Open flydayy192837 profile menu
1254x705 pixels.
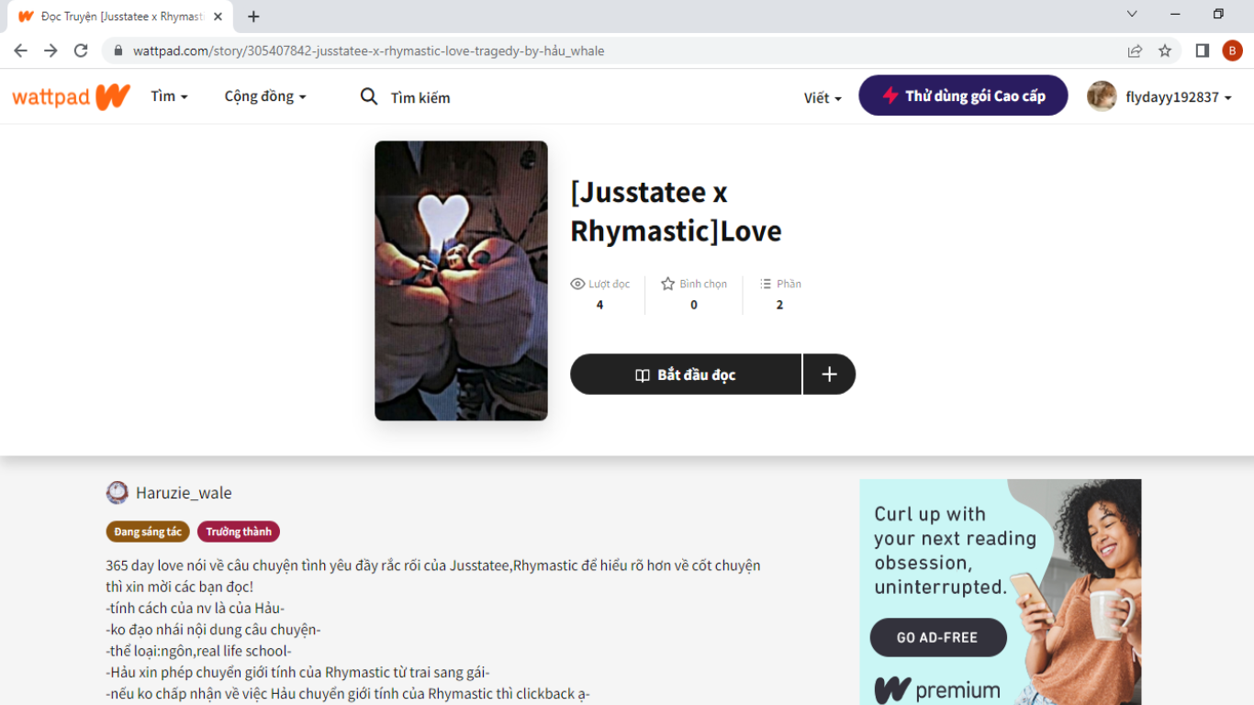tap(1179, 97)
